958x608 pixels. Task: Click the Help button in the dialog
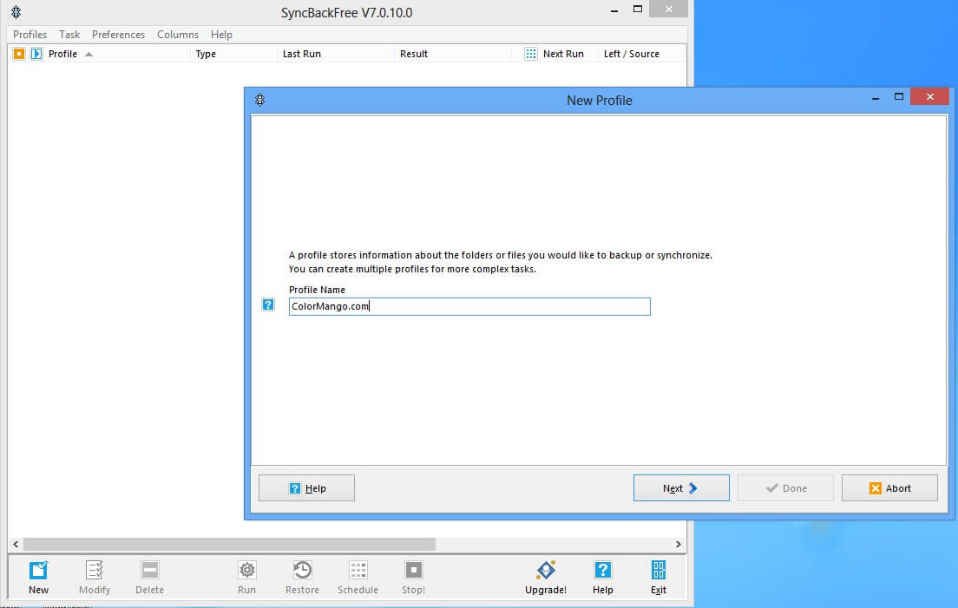pos(306,488)
